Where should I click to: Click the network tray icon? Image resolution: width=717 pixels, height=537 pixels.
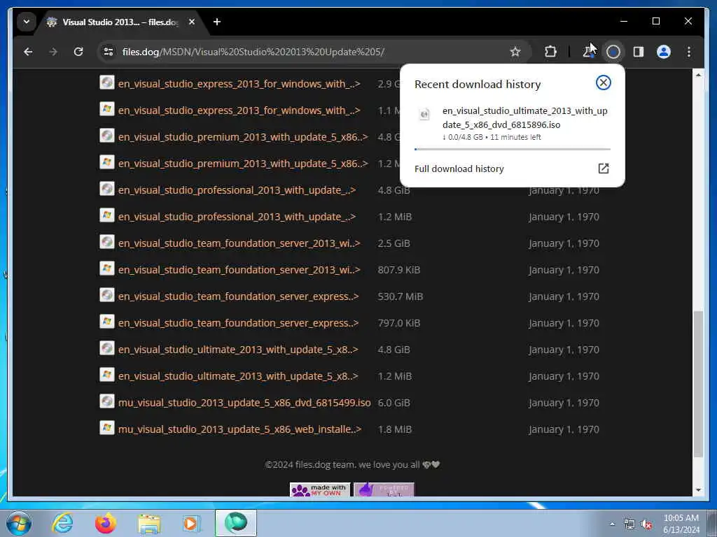click(629, 524)
